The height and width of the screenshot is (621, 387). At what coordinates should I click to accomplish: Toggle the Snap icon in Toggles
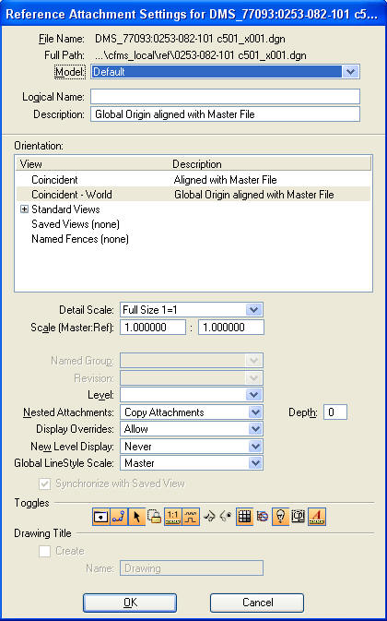pos(119,517)
